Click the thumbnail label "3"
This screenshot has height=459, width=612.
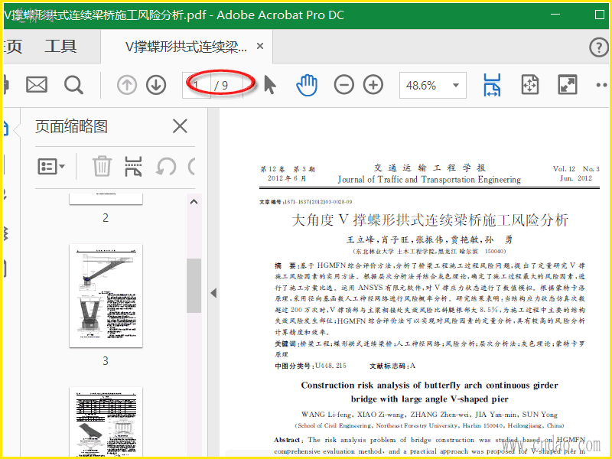point(106,360)
